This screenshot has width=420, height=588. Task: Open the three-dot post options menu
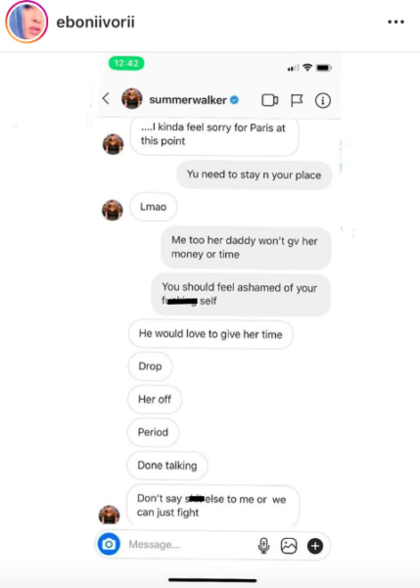coord(396,22)
